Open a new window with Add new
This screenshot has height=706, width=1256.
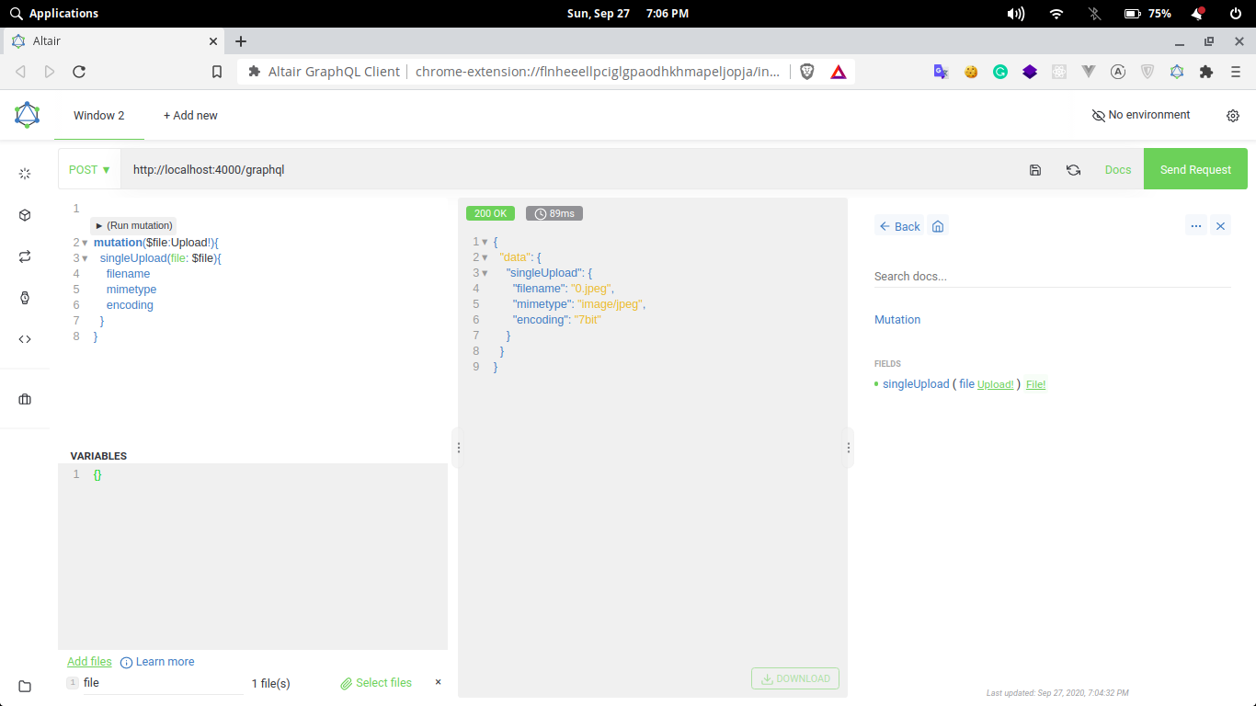(x=189, y=115)
